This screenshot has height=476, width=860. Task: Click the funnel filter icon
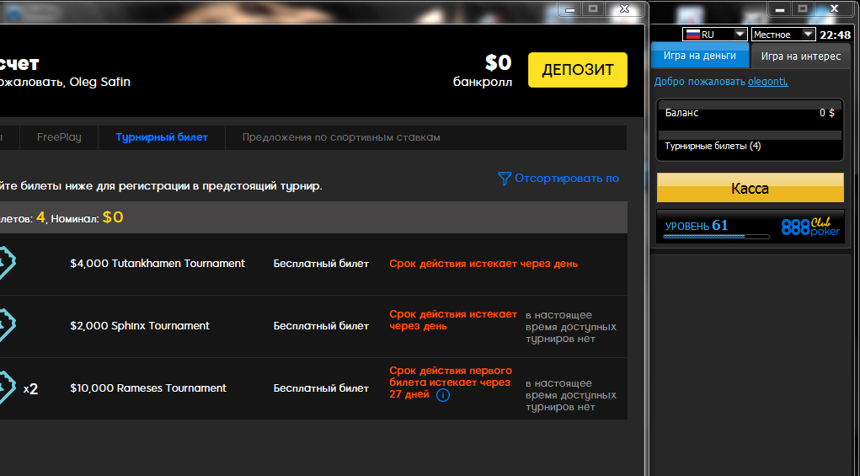tap(505, 179)
